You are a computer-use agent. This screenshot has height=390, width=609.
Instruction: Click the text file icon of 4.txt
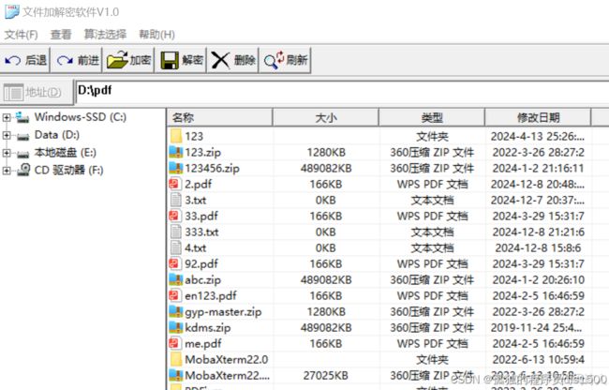tap(176, 247)
